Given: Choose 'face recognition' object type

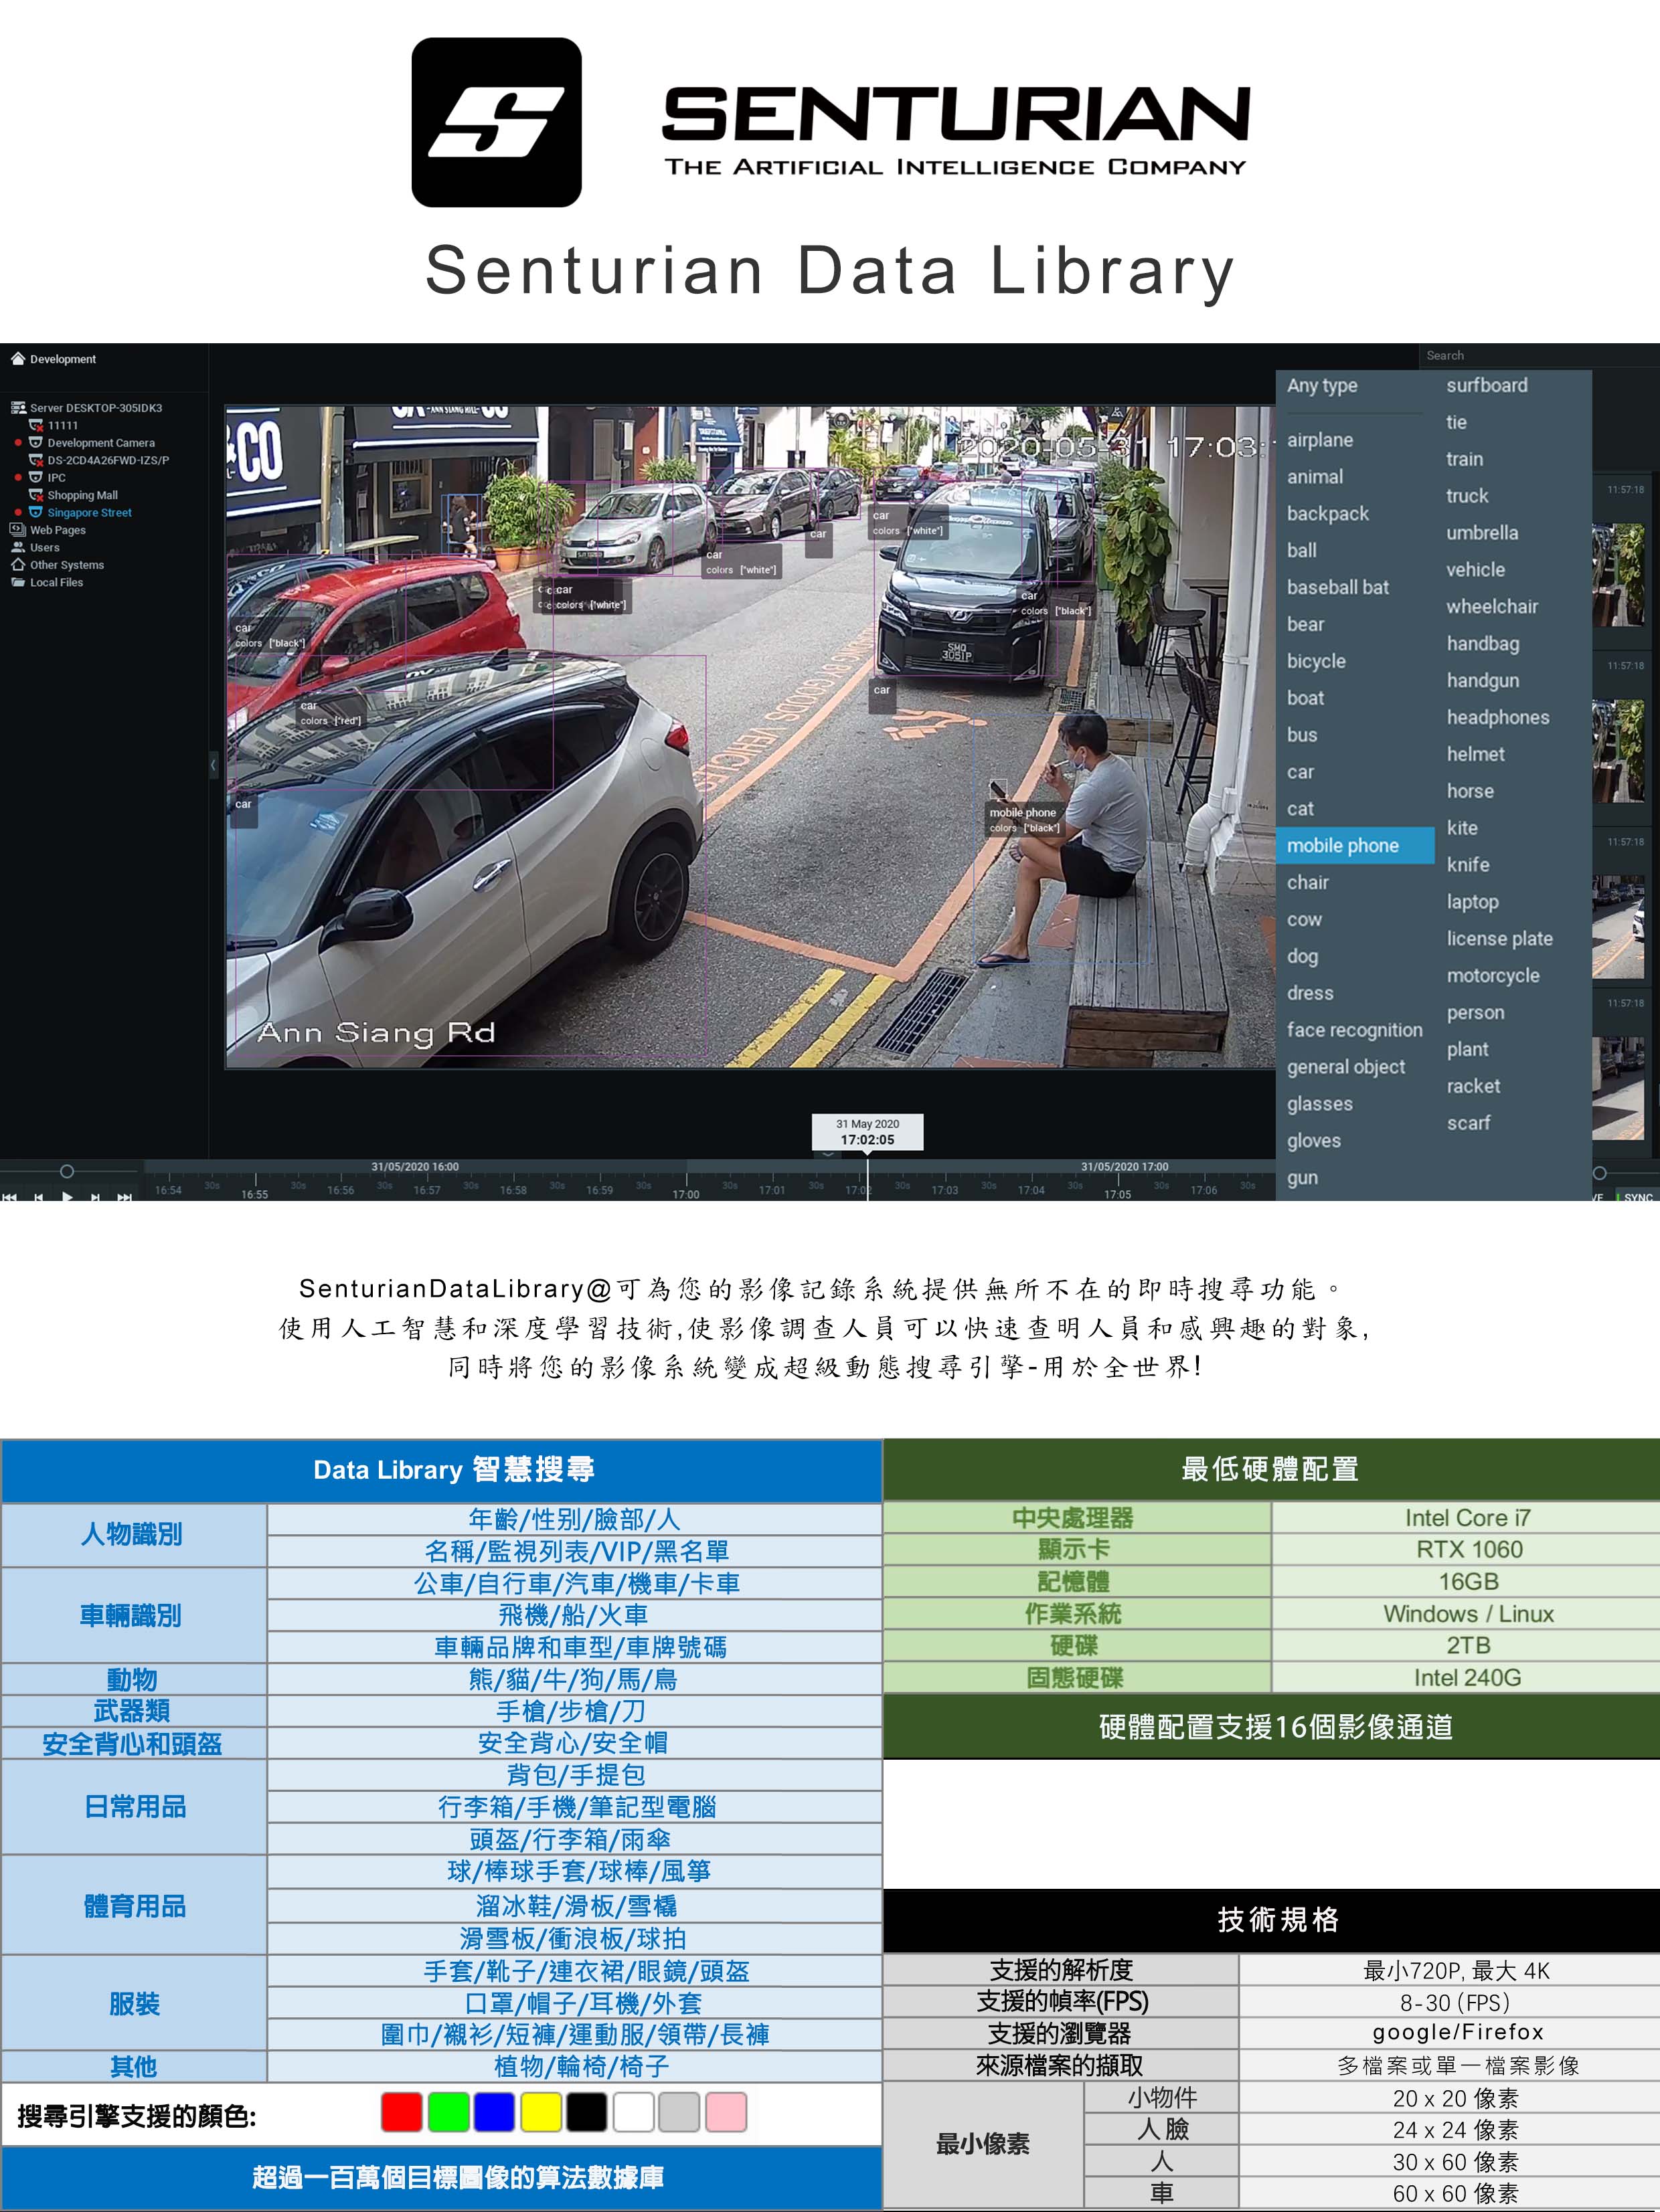Looking at the screenshot, I should [x=1354, y=1030].
